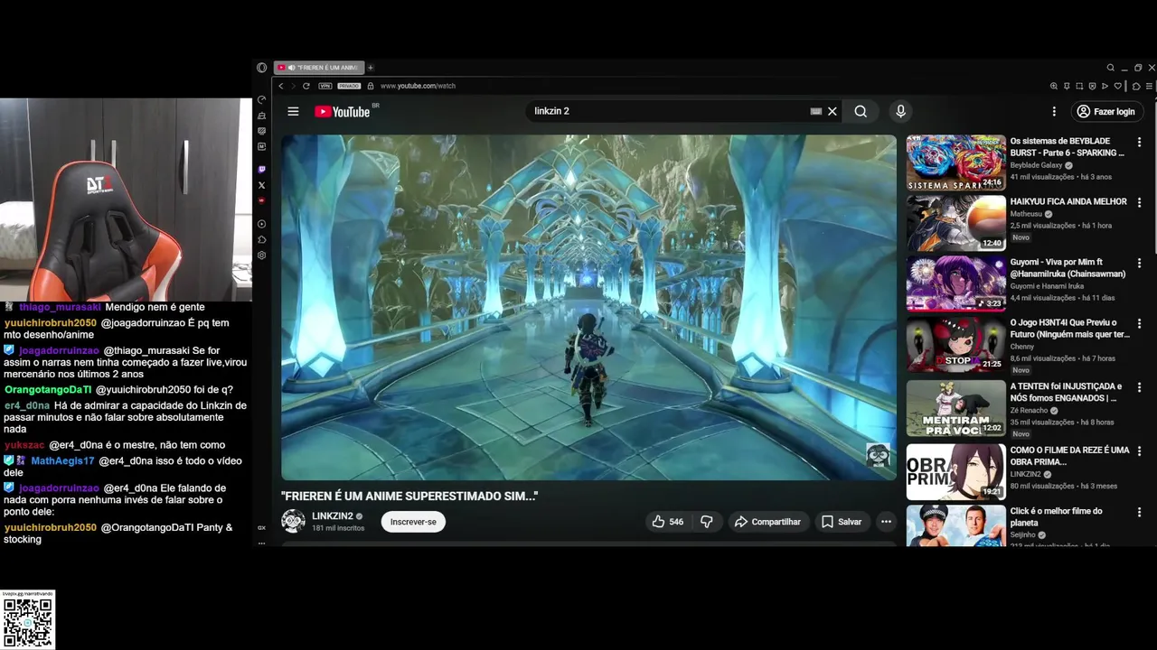1157x650 pixels.
Task: Take a snapshot with the dashed-square icon
Action: [x=1079, y=86]
